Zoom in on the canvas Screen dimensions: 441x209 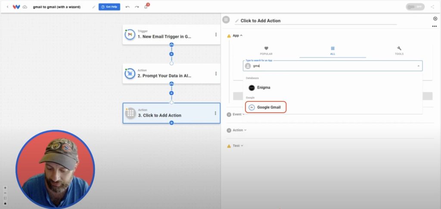[x=5, y=188]
